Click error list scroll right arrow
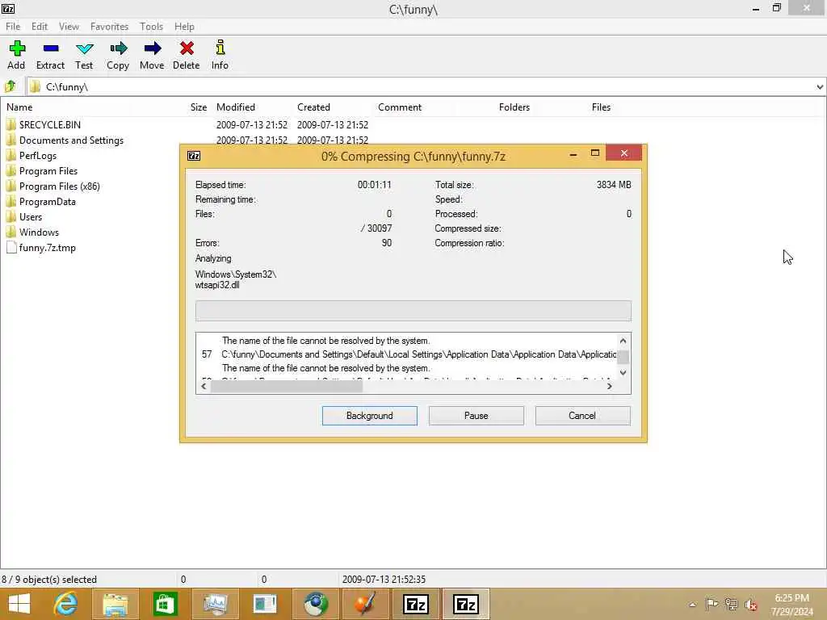827x620 pixels. click(609, 387)
